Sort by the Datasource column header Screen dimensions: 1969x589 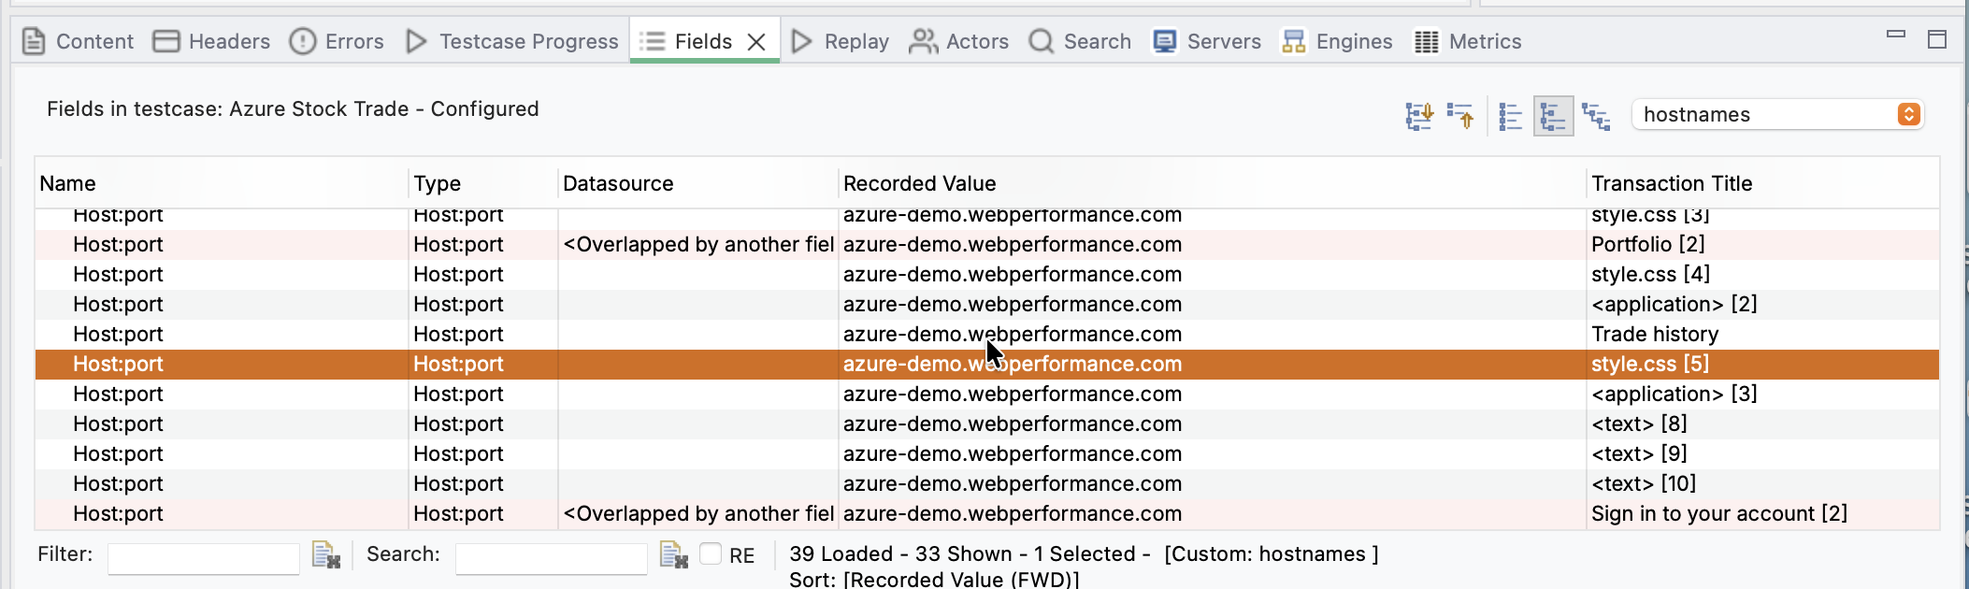(x=698, y=183)
